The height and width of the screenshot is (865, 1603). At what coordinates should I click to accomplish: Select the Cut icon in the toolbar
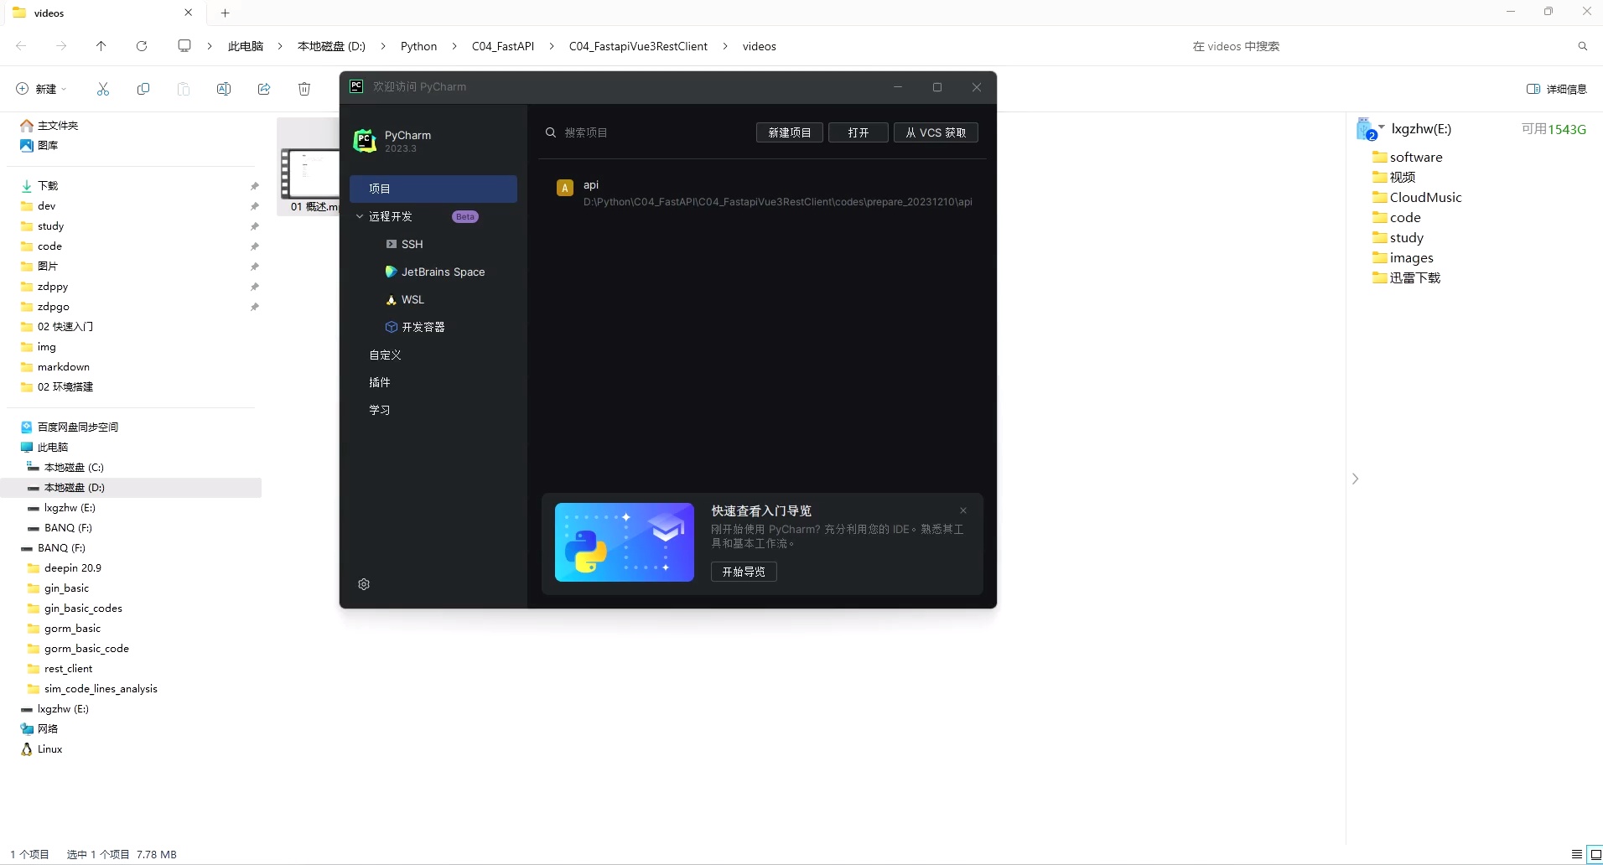coord(102,89)
